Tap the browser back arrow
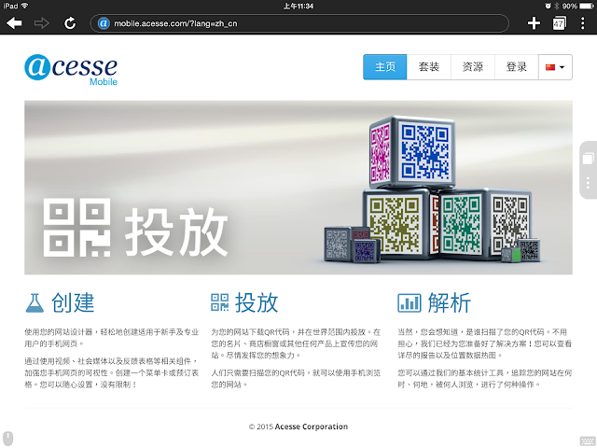The width and height of the screenshot is (597, 448). [14, 23]
